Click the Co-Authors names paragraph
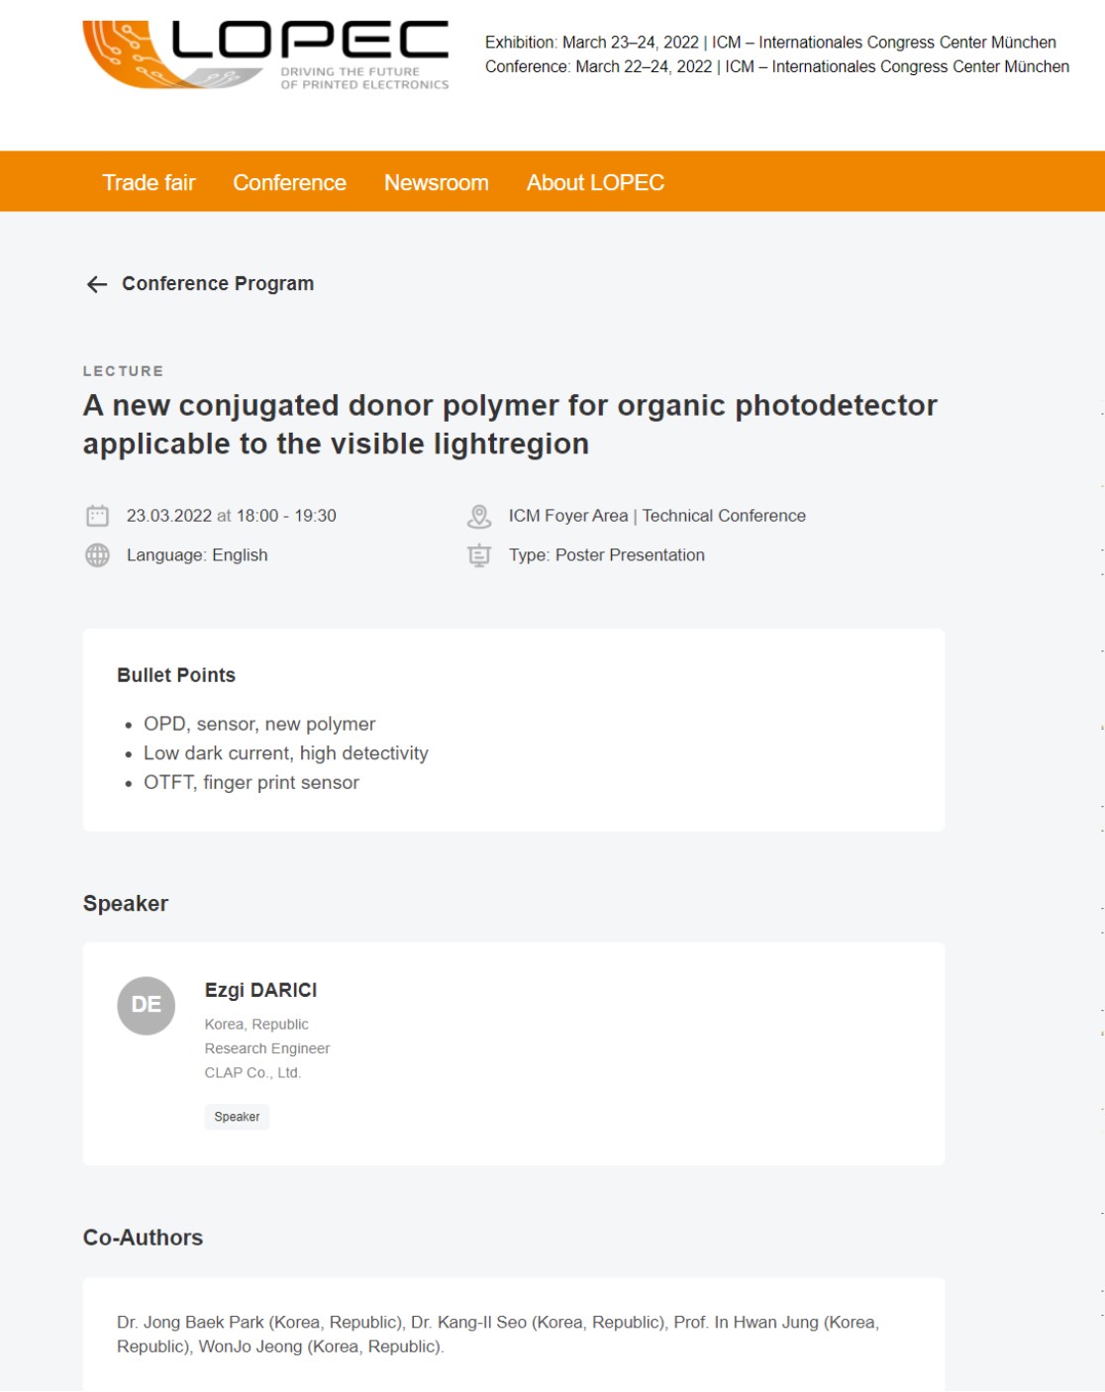Image resolution: width=1105 pixels, height=1392 pixels. coord(498,1335)
